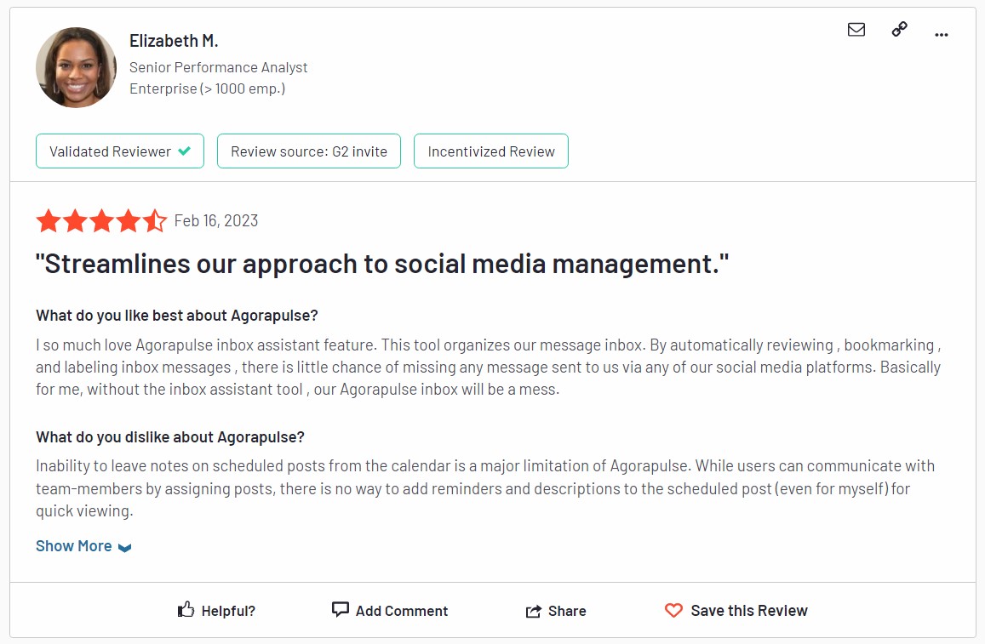
Task: Click the heart Save icon
Action: (x=673, y=610)
